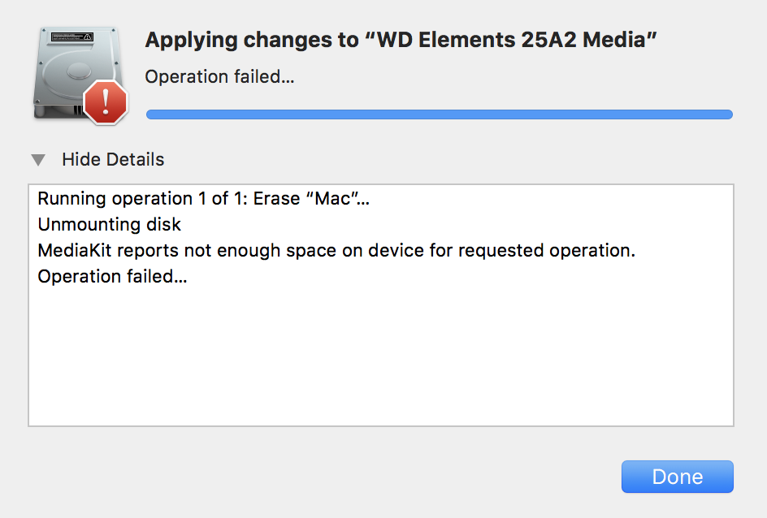Click the Done button
Screen dimensions: 767x518
[x=677, y=477]
